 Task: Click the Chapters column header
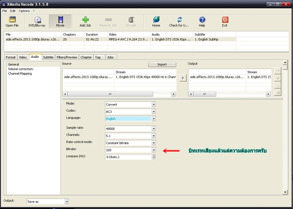73,35
